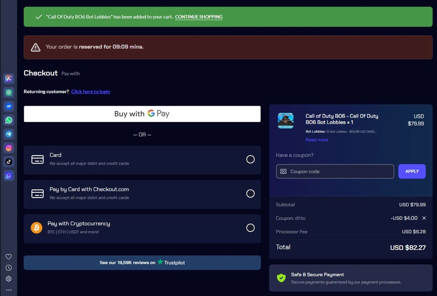Open Instagram in the sidebar

[9, 148]
